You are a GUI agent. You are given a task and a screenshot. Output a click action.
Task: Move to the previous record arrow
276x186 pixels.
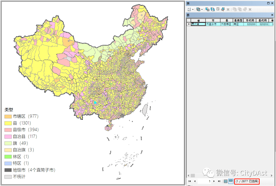pyautogui.click(x=195, y=181)
